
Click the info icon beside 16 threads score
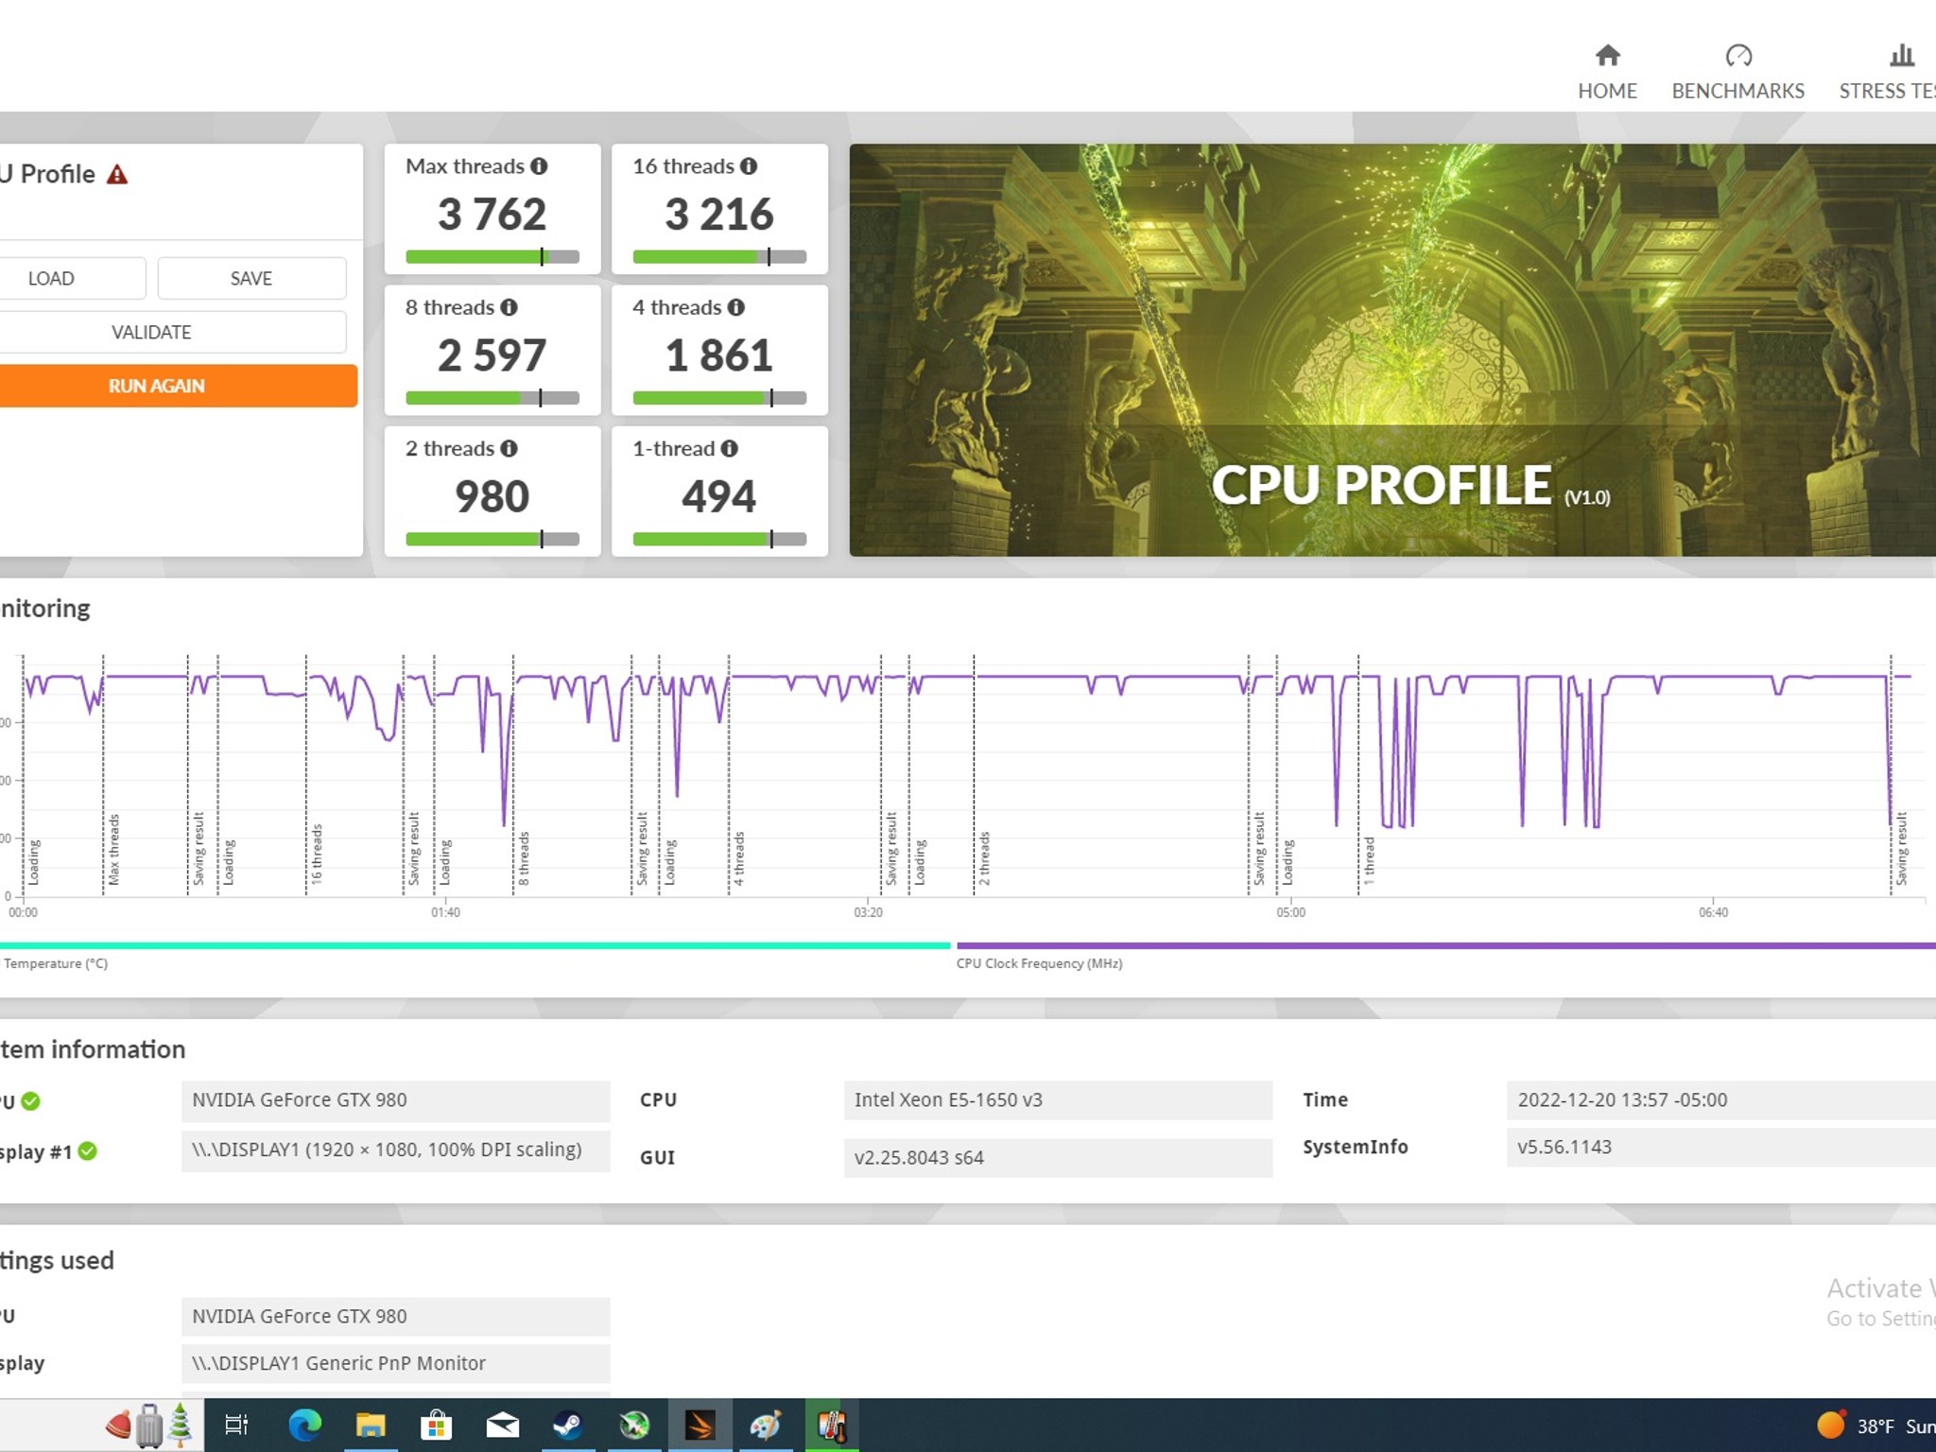click(750, 165)
